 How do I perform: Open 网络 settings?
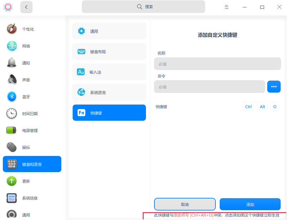(x=32, y=46)
